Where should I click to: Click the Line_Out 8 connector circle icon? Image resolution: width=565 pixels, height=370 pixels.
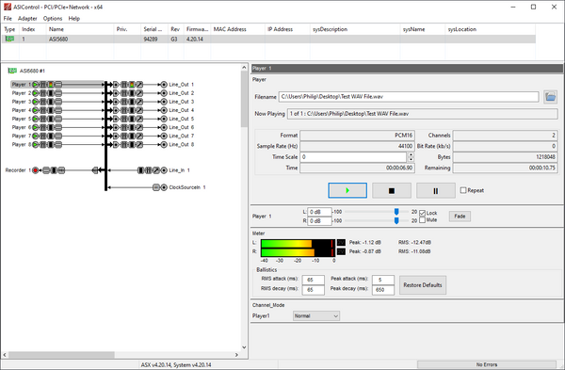[x=164, y=144]
